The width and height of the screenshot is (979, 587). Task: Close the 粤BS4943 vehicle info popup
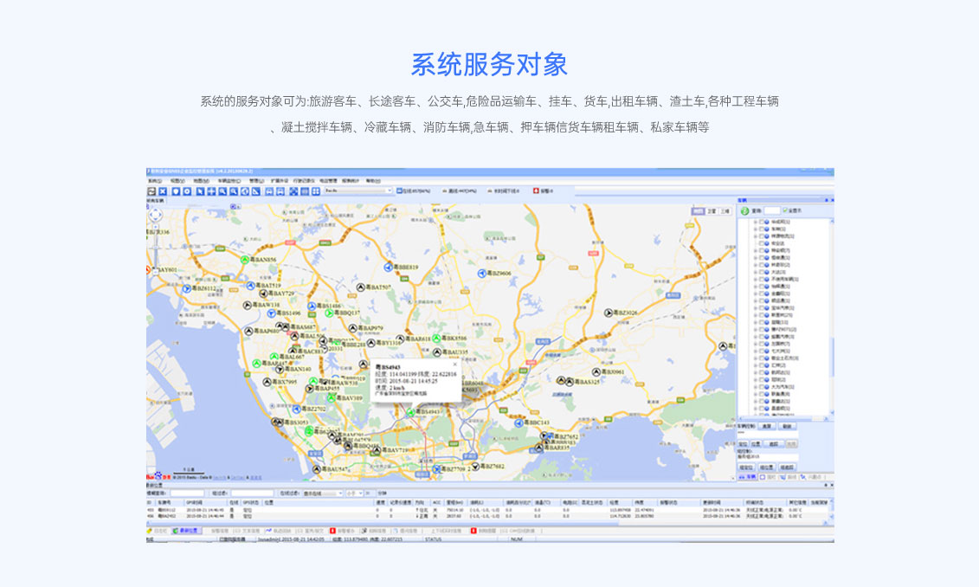click(454, 364)
